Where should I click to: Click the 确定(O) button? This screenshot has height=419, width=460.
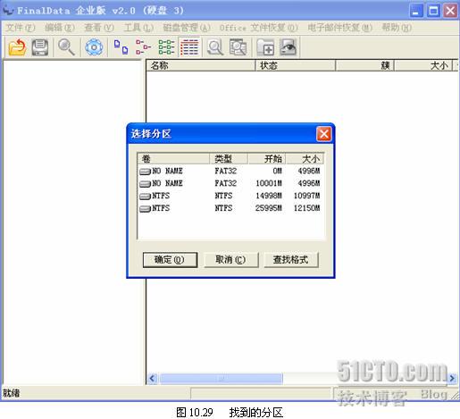(170, 260)
